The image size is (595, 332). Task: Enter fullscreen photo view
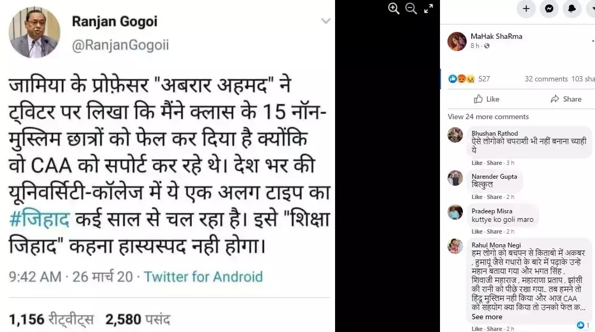428,9
